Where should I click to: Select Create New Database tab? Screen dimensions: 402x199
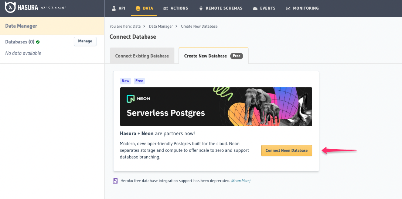coord(214,56)
